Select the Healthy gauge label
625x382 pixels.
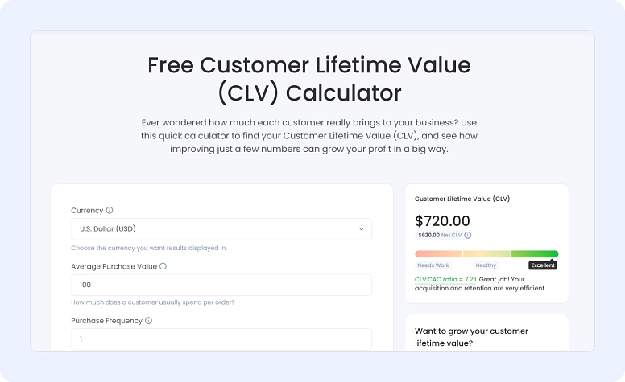[486, 265]
